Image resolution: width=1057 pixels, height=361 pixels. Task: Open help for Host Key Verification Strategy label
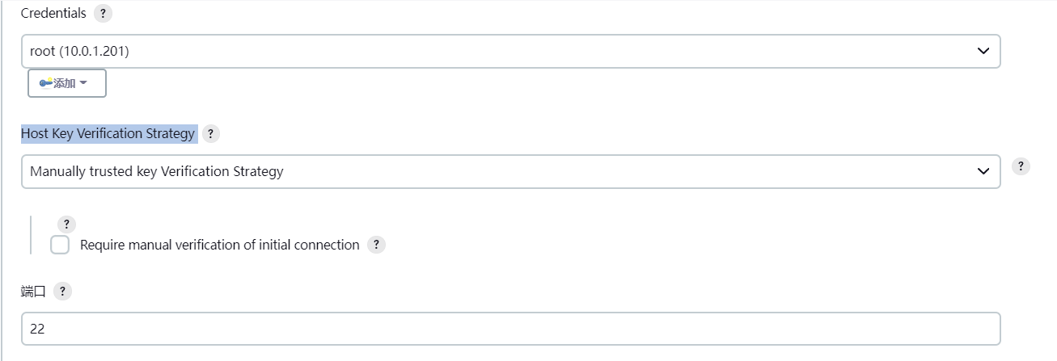click(210, 134)
